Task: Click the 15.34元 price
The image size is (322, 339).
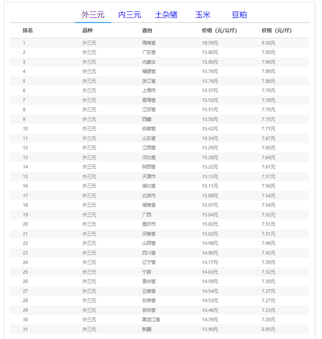Action: 210,139
